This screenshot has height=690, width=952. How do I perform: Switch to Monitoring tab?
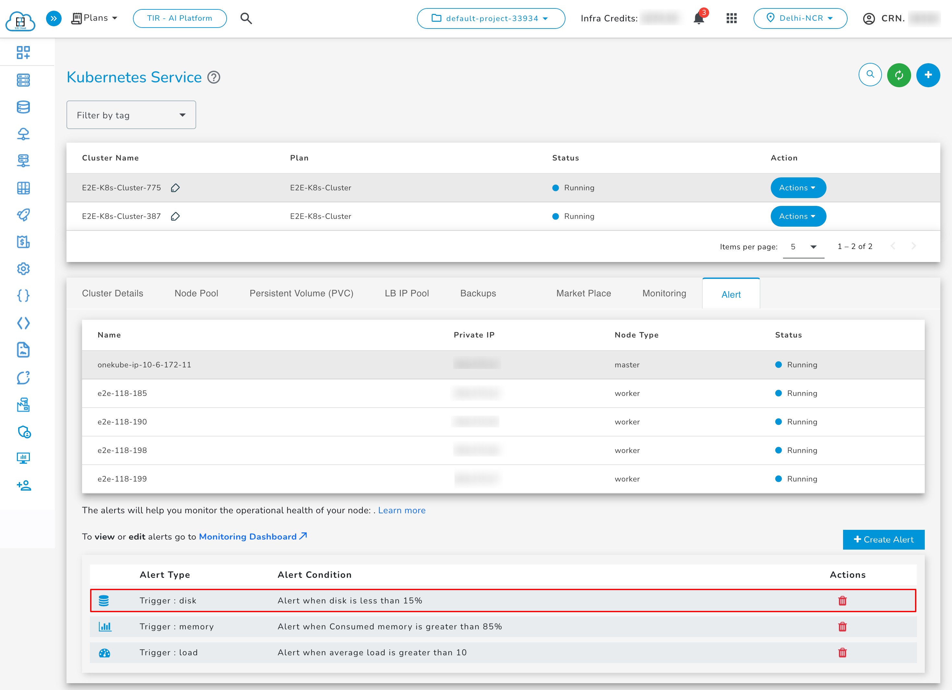tap(664, 293)
